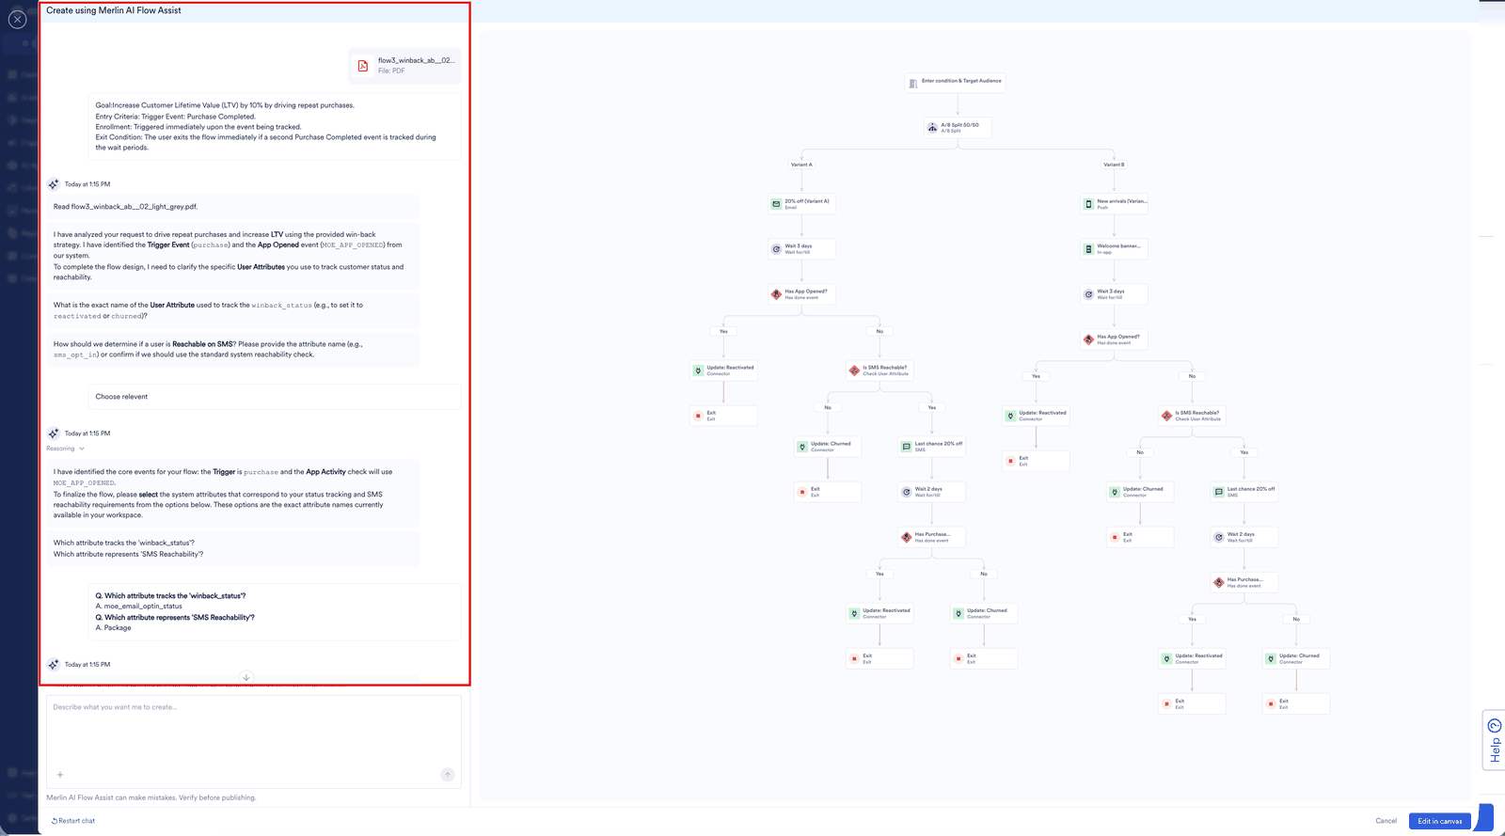Close the Merlin AI Flow Assist dialog
This screenshot has height=836, width=1505.
pyautogui.click(x=17, y=19)
